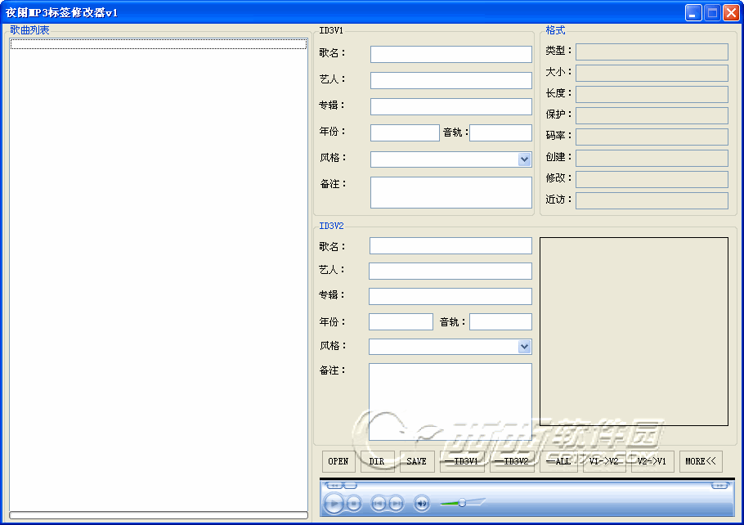Click the V2->V1 copy button

[x=652, y=461]
